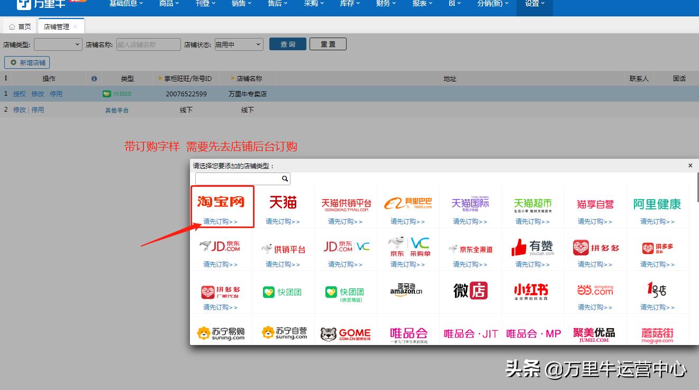
Task: Click the dialog's platform search input field
Action: [x=238, y=178]
